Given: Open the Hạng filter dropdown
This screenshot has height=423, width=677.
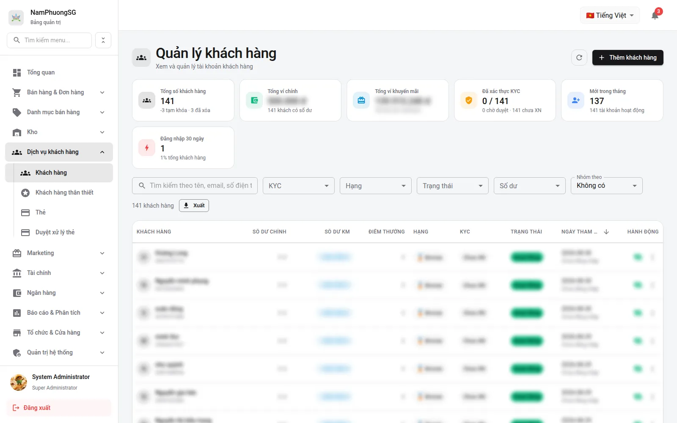Looking at the screenshot, I should [x=376, y=186].
